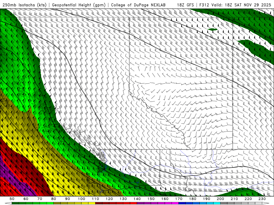The width and height of the screenshot is (274, 205).
Task: Click the "210" color scale label
Action: [234, 199]
